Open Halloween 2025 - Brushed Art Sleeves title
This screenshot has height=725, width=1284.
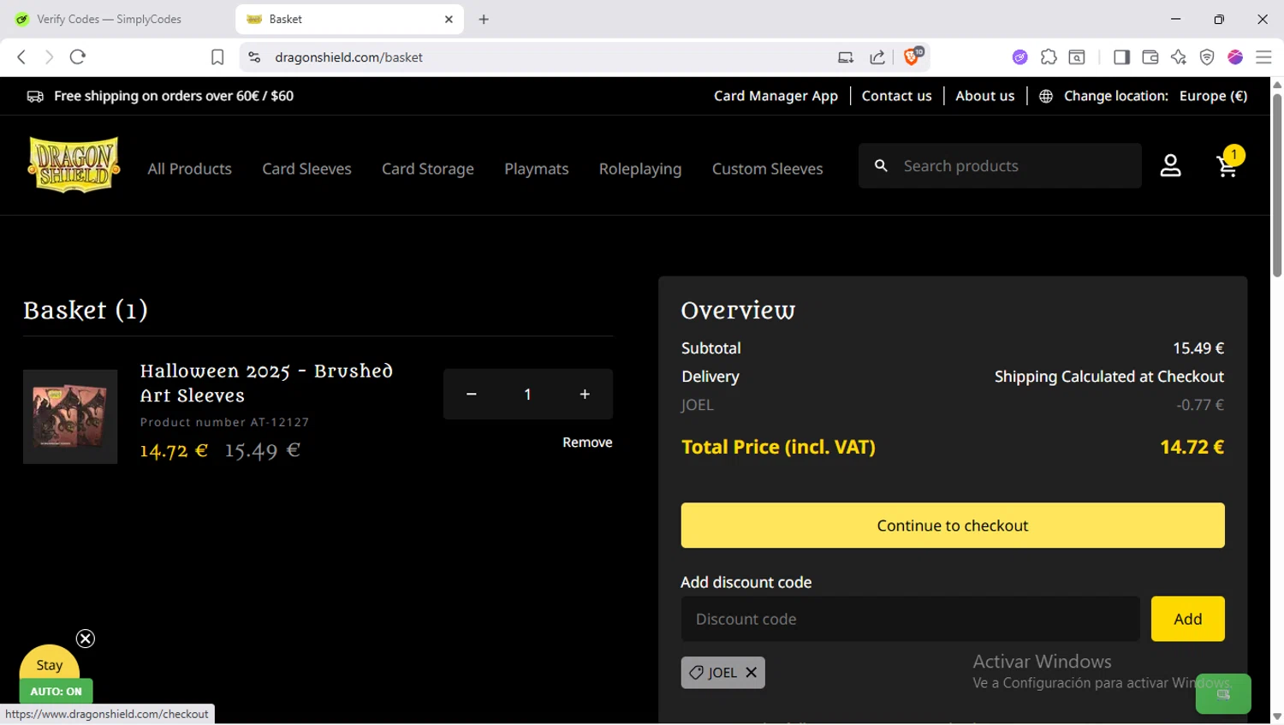266,383
